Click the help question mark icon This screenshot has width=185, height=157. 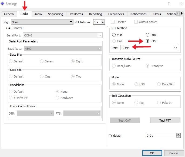coord(169,4)
